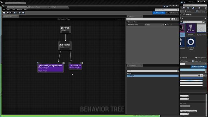Open the Asset menu

(x=13, y=9)
